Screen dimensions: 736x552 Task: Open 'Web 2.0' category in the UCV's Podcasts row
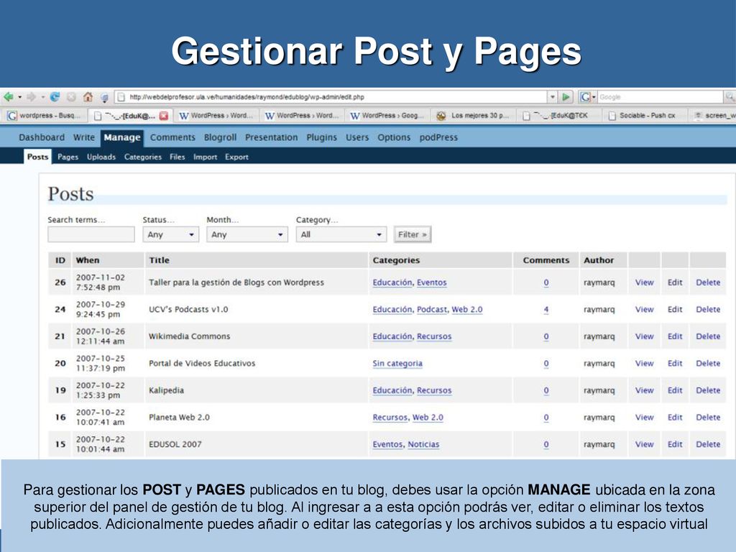(x=467, y=309)
